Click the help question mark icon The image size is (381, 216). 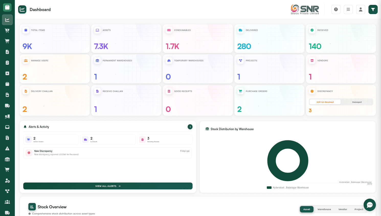(x=336, y=9)
